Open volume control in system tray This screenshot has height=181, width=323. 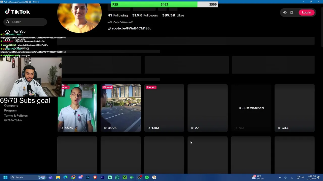302,177
